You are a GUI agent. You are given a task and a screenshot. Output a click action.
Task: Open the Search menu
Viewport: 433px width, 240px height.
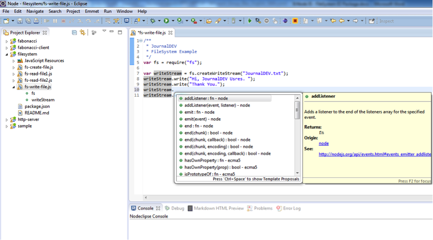tap(55, 11)
